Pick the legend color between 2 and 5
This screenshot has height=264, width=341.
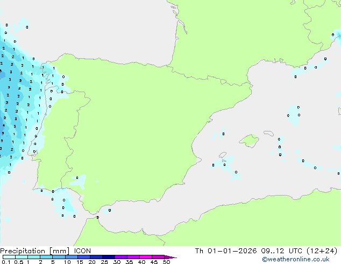(x=46, y=258)
